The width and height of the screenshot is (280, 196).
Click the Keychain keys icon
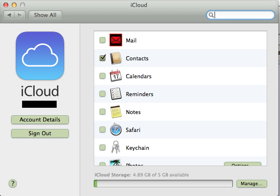coord(116,147)
